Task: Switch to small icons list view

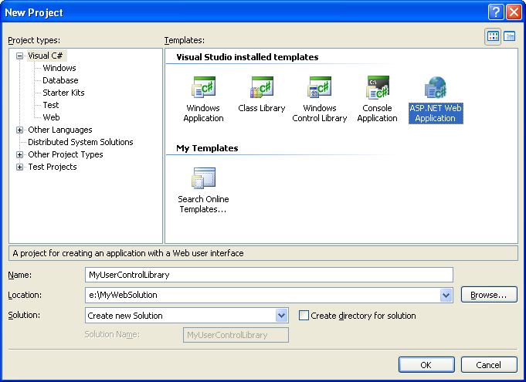Action: (x=510, y=36)
